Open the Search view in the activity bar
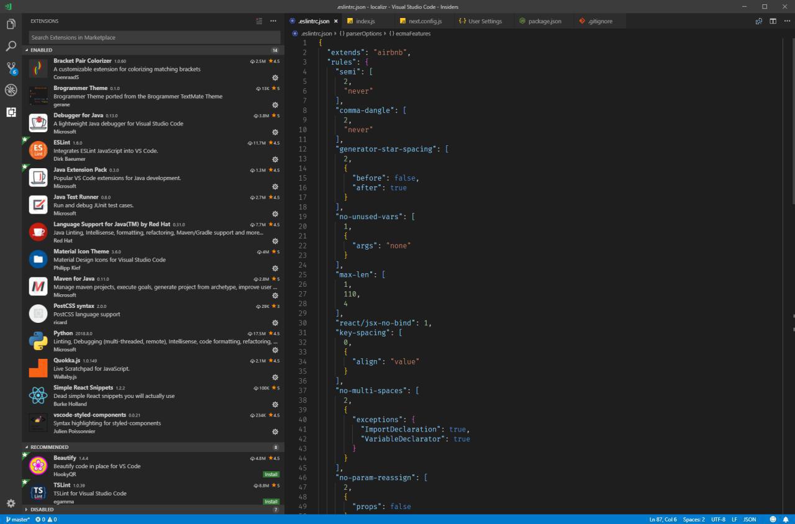The width and height of the screenshot is (795, 524). 11,47
